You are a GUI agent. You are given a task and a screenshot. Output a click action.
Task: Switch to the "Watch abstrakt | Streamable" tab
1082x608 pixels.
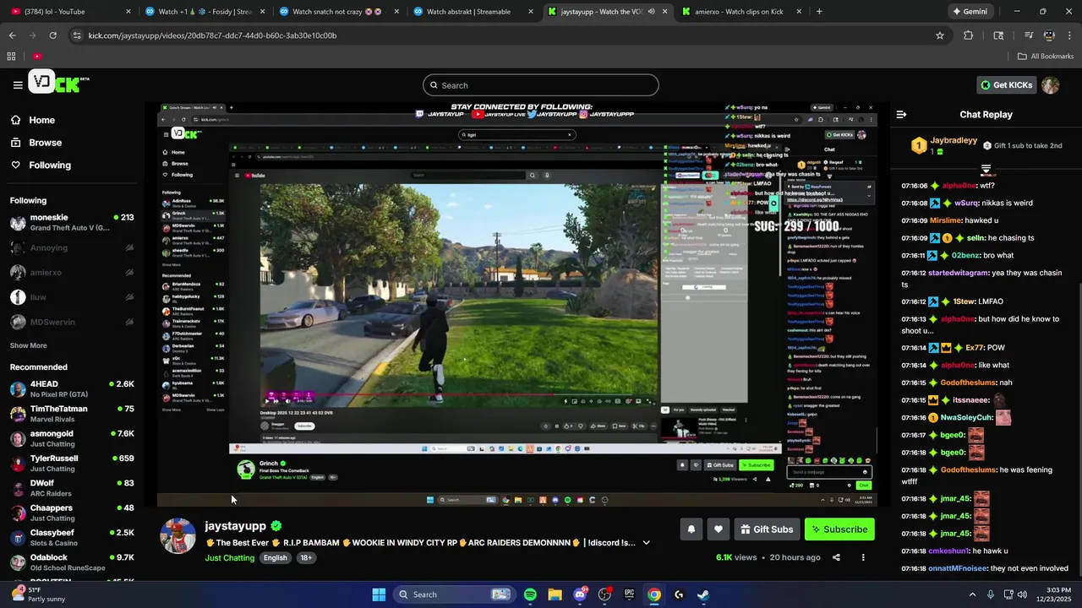(x=473, y=12)
